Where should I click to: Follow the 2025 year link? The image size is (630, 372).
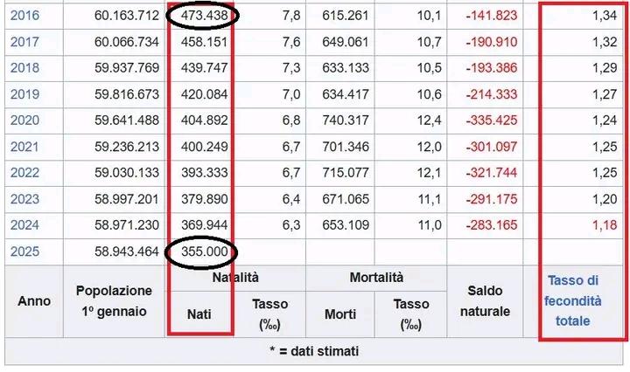(x=24, y=251)
